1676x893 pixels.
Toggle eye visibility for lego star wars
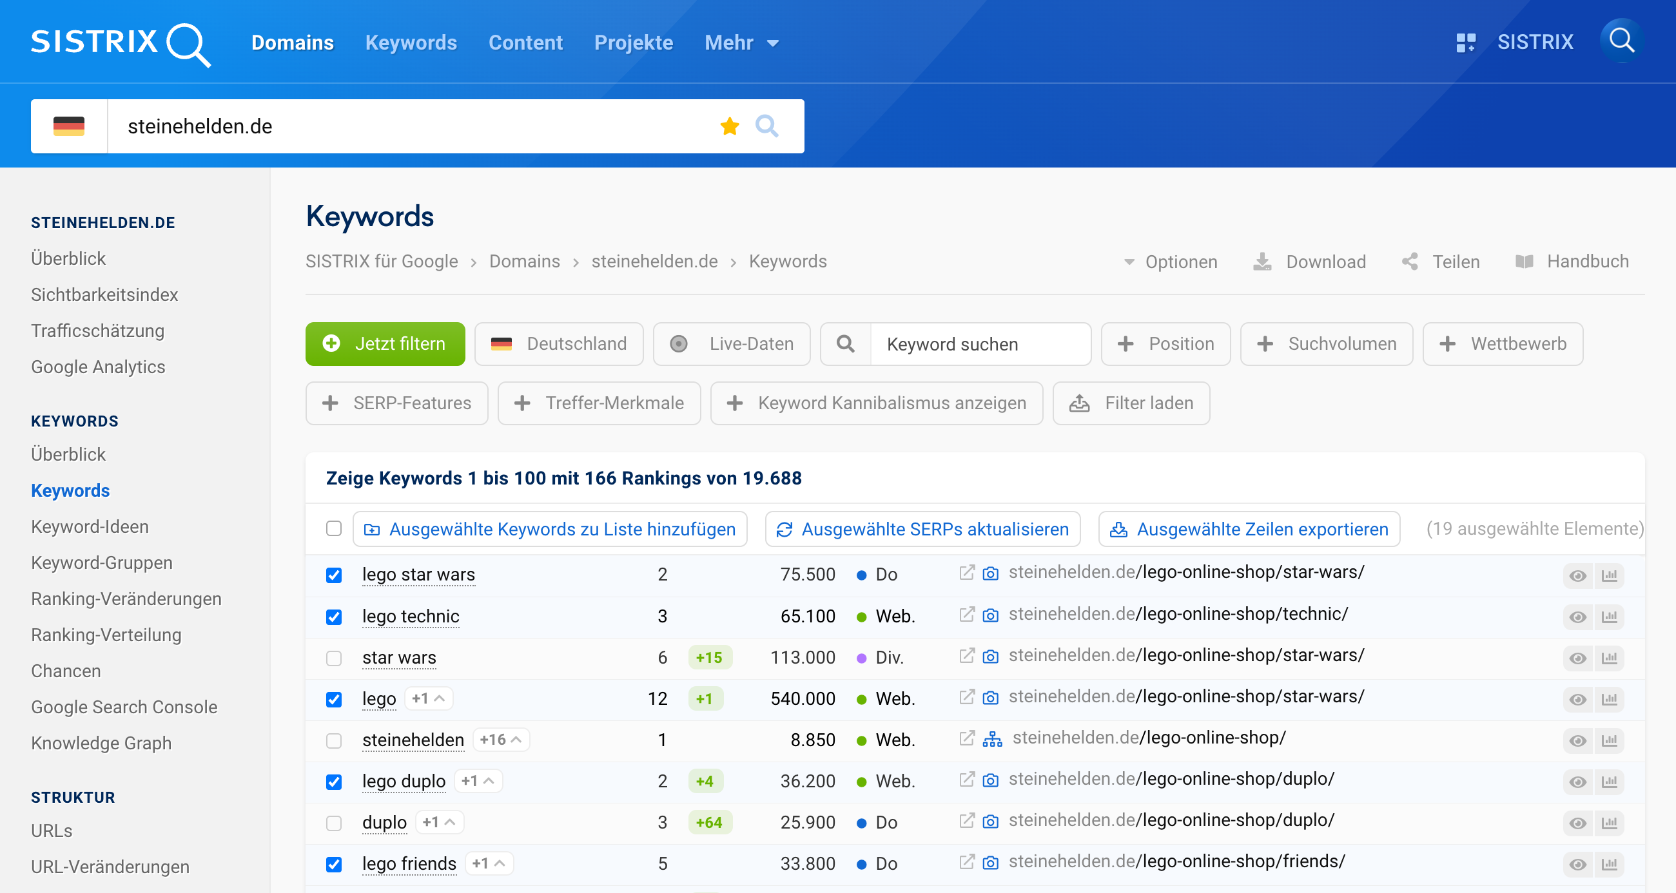tap(1578, 575)
